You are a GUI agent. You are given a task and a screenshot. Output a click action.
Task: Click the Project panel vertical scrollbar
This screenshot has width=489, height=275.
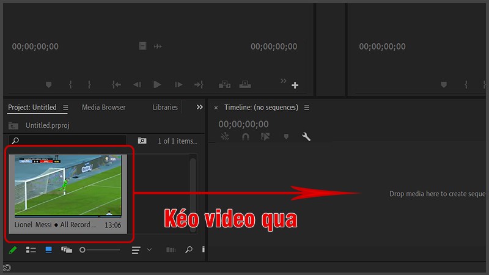pos(193,194)
